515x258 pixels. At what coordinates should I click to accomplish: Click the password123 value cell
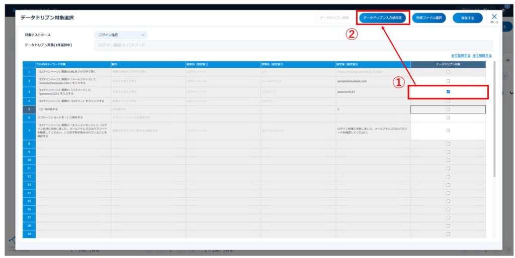pos(373,92)
